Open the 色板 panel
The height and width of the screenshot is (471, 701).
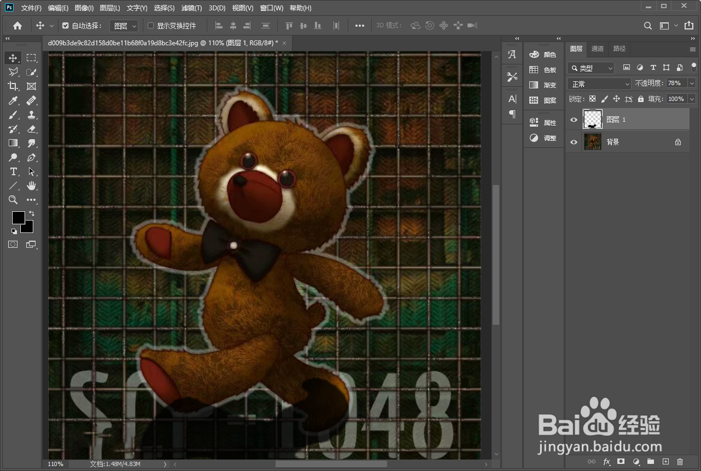[x=542, y=70]
